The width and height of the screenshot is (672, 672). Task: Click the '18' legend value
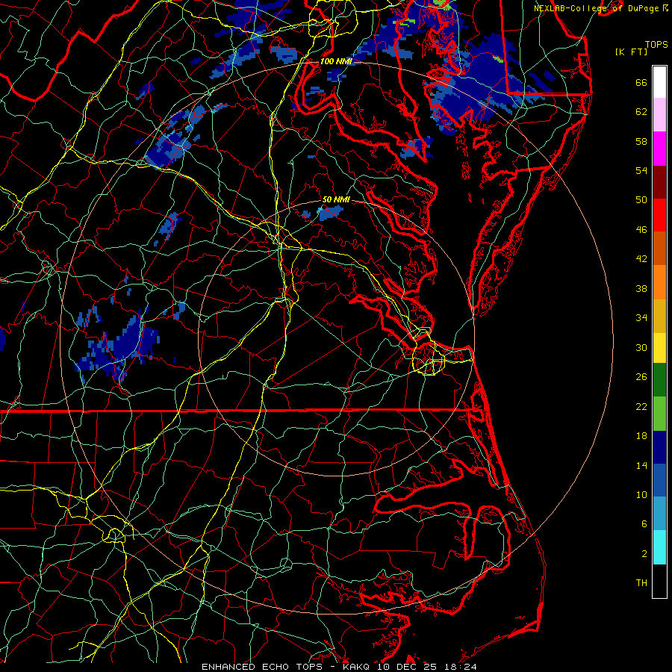(x=641, y=436)
